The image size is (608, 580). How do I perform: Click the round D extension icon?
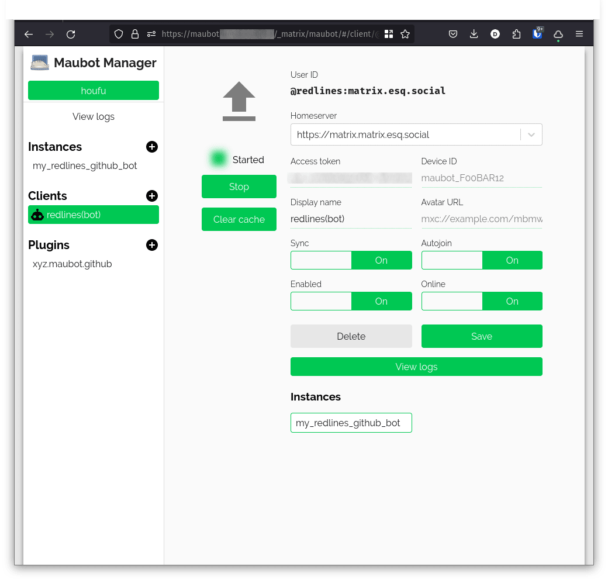495,34
